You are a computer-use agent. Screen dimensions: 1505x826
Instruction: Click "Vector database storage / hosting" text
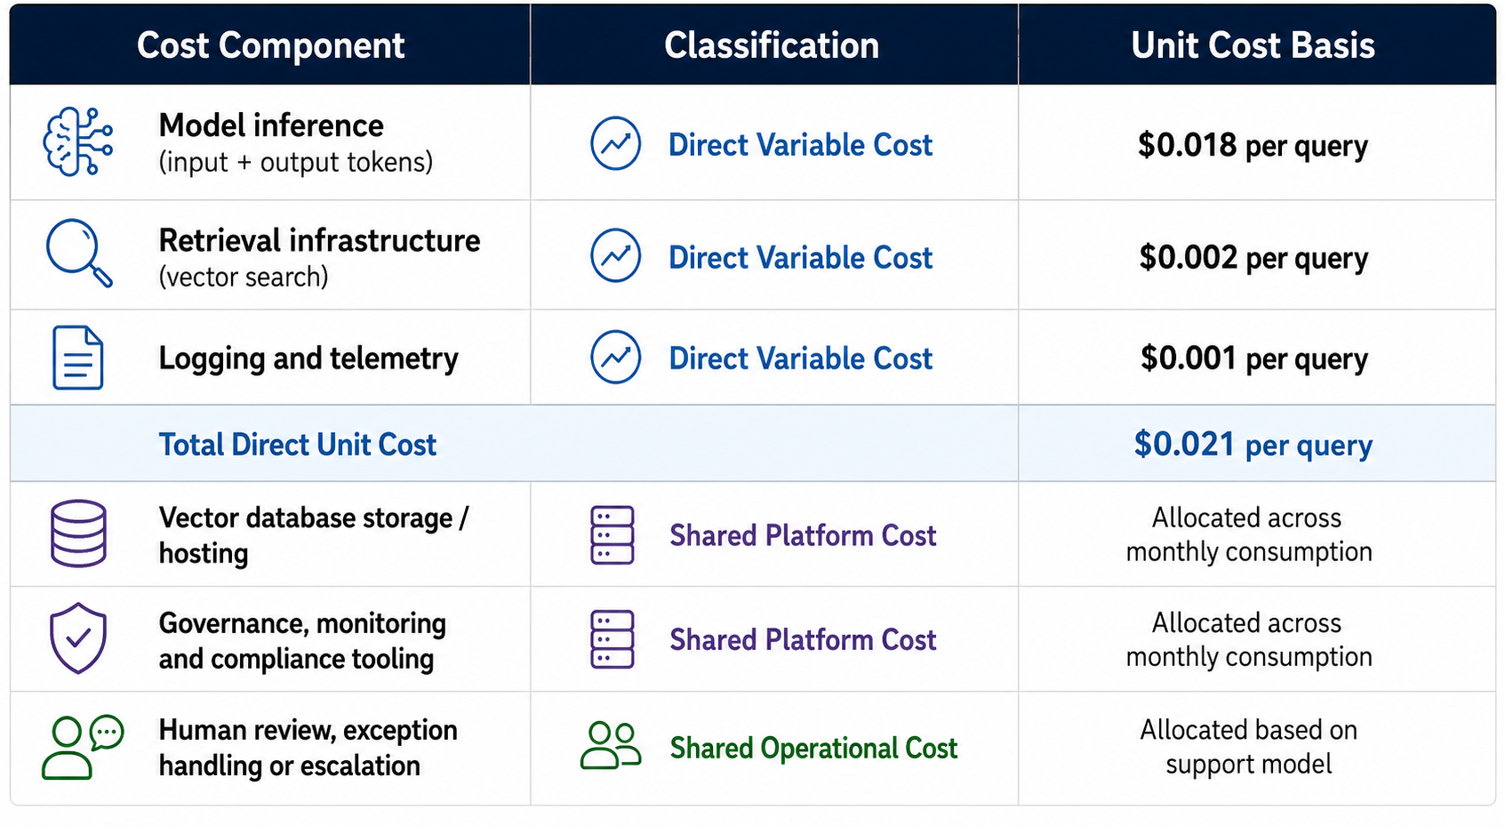314,535
